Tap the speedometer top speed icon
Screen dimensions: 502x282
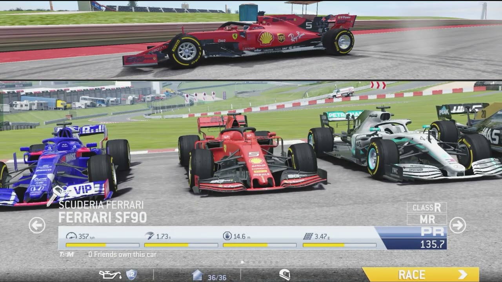click(71, 236)
